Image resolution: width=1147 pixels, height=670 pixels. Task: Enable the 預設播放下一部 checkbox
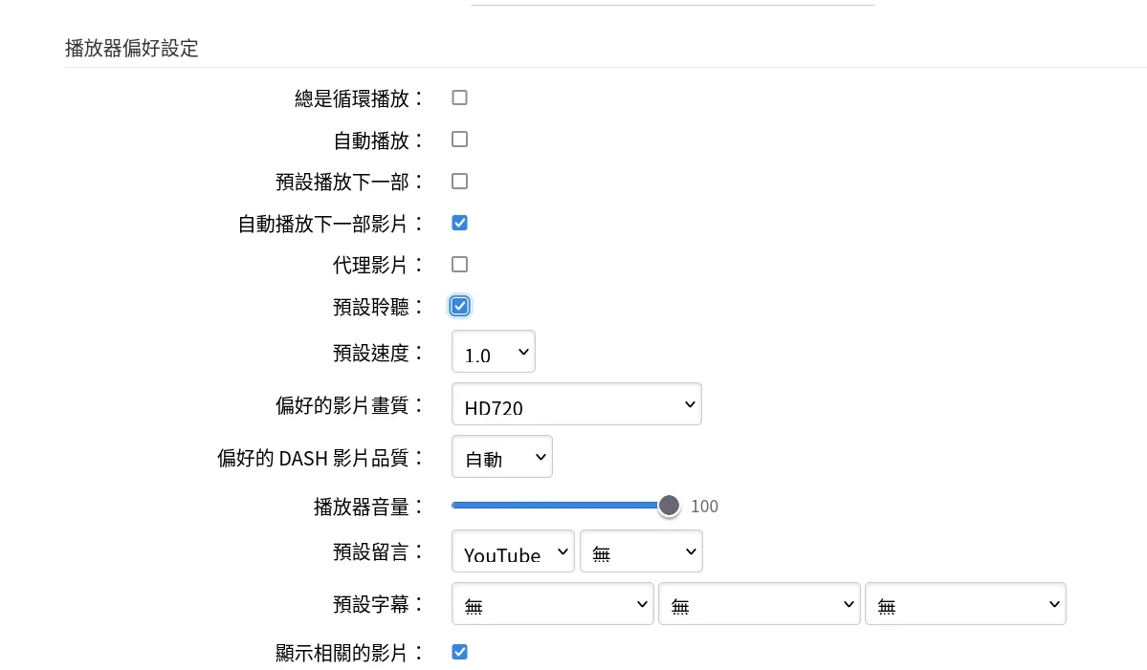[459, 182]
